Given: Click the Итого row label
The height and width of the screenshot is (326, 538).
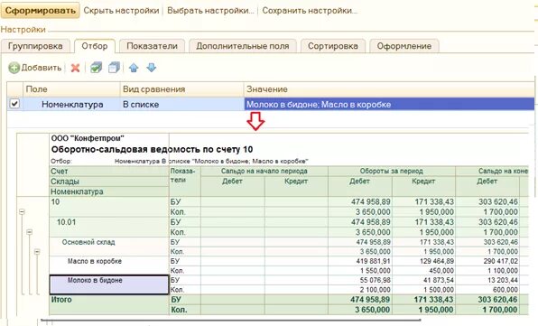Looking at the screenshot, I should pos(61,300).
